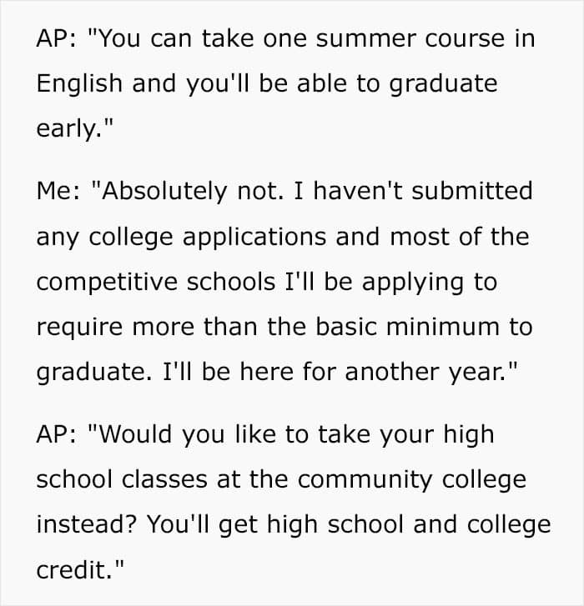584x606 pixels.
Task: Click the word "credit." on the last line
Action: click(74, 570)
